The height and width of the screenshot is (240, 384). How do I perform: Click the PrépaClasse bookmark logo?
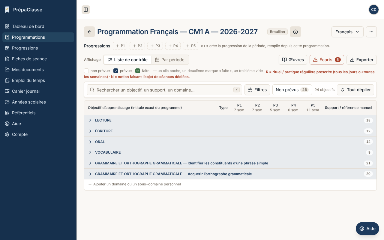tap(7, 10)
